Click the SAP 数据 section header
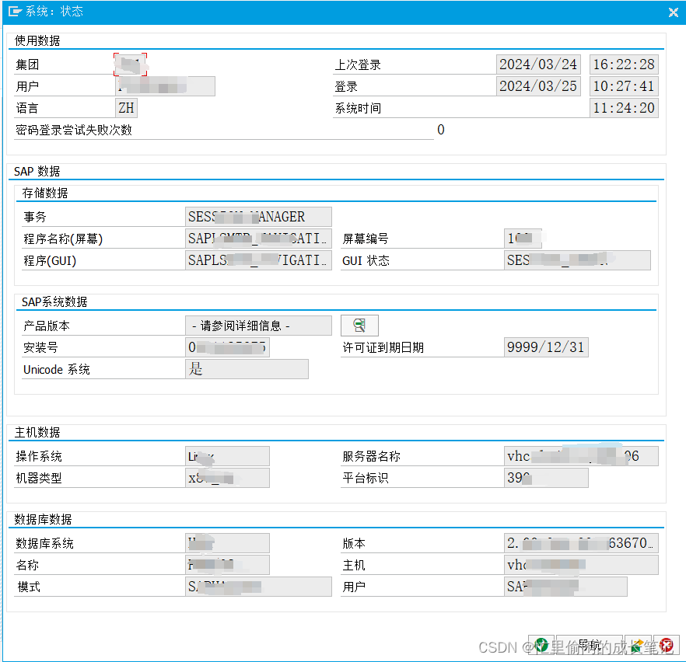The width and height of the screenshot is (686, 662). pos(37,171)
